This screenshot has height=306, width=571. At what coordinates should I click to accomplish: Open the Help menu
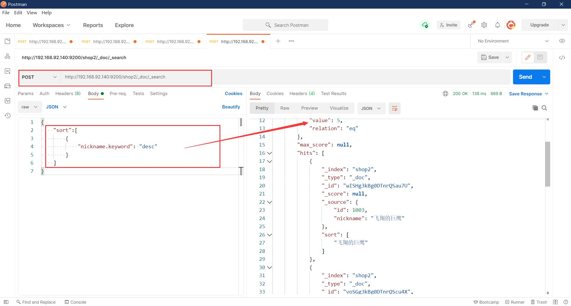pyautogui.click(x=46, y=12)
